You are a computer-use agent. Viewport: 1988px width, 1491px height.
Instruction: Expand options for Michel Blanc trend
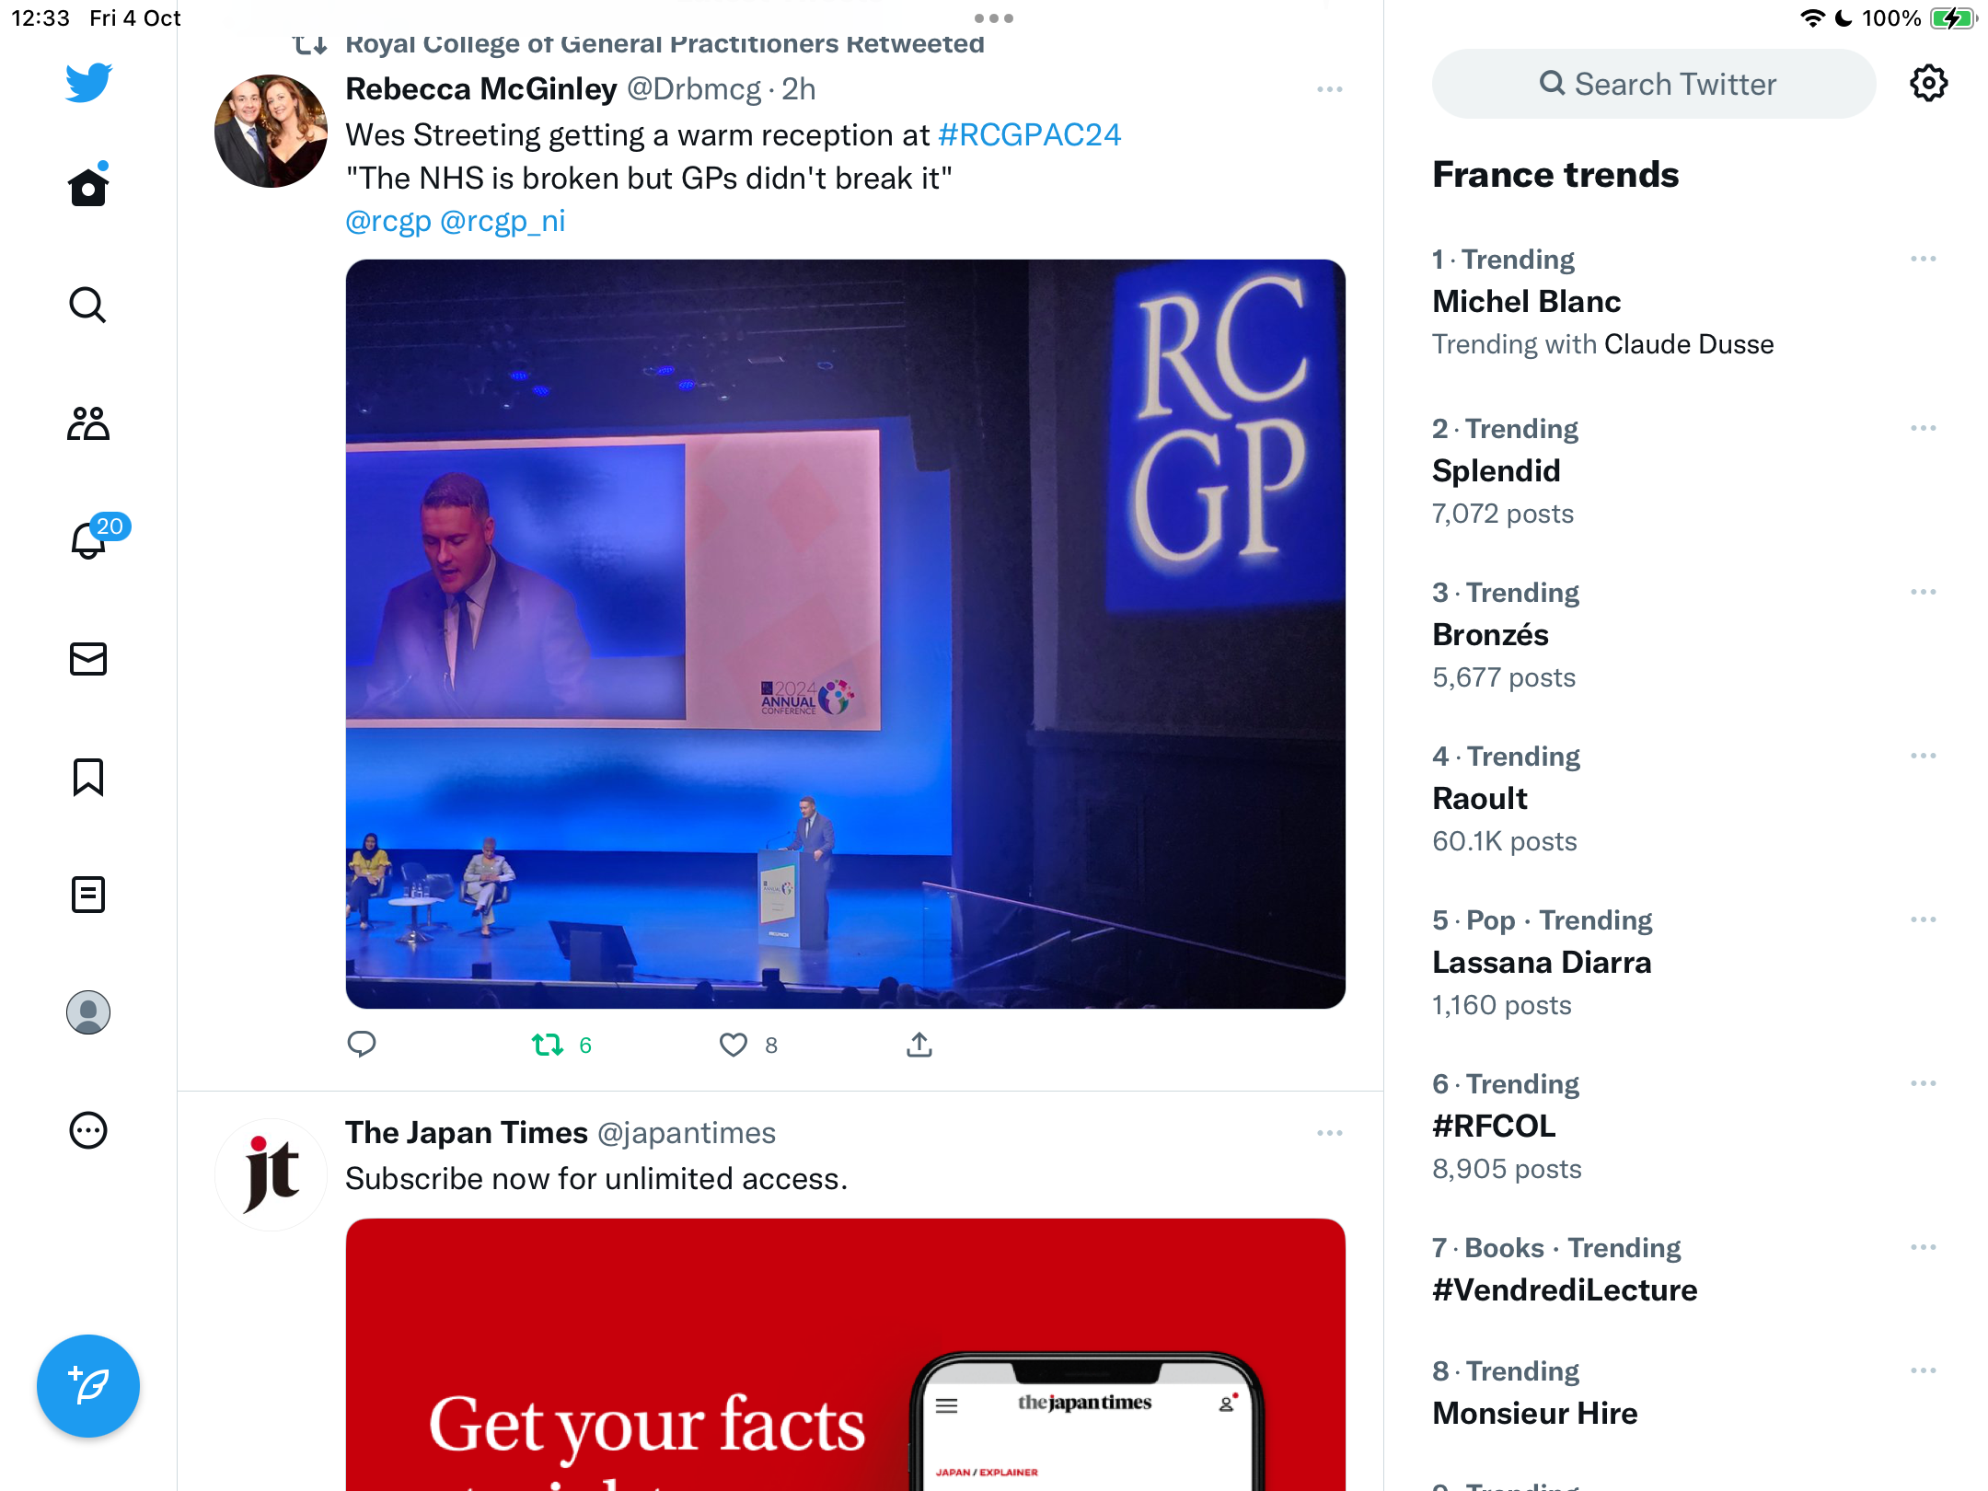(1924, 259)
